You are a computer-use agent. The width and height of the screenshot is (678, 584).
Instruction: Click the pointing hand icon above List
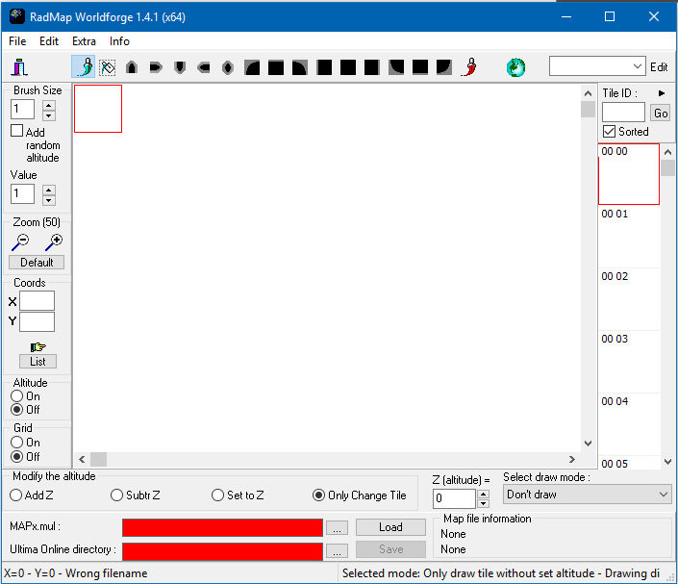click(38, 346)
